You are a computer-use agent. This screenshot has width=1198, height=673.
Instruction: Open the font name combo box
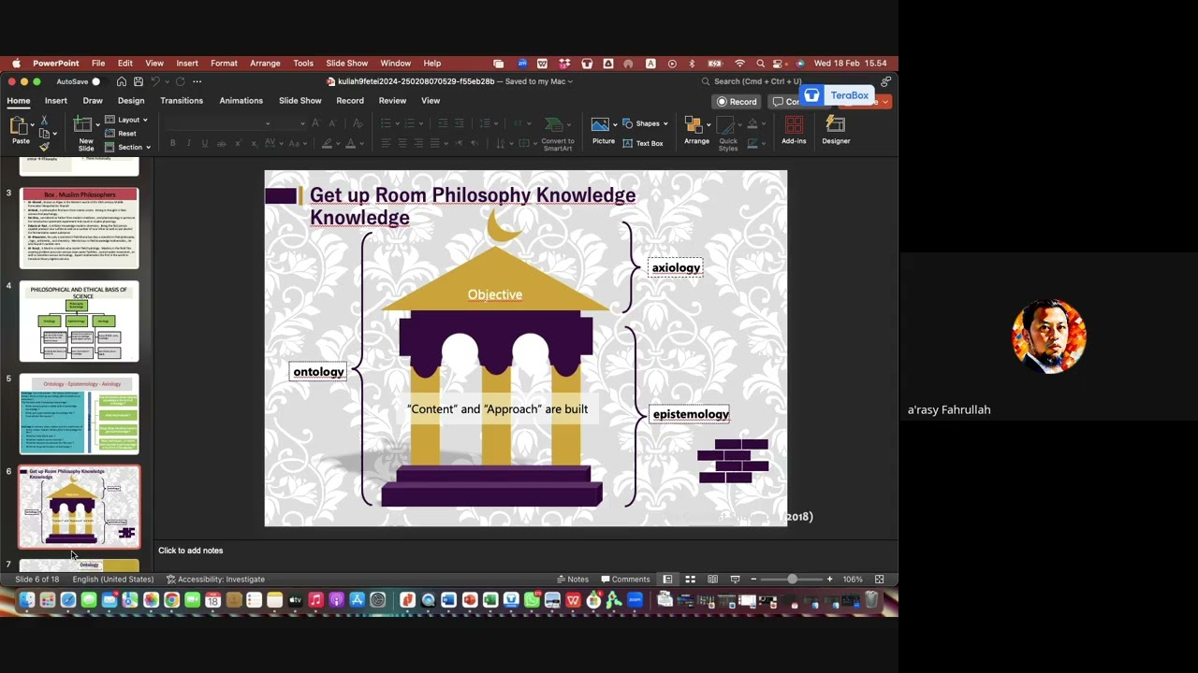(220, 123)
